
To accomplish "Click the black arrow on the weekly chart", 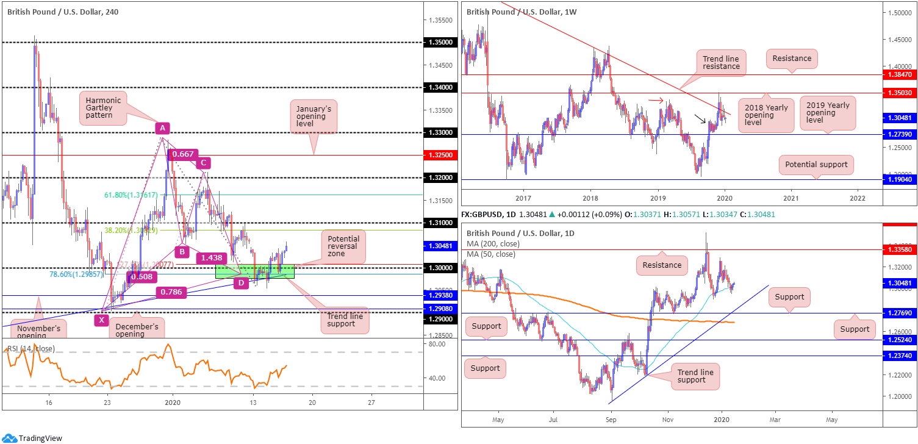I will pyautogui.click(x=700, y=120).
